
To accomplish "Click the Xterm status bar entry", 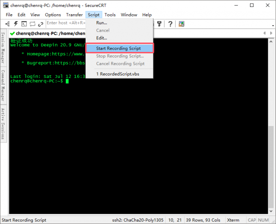I will pos(233,220).
